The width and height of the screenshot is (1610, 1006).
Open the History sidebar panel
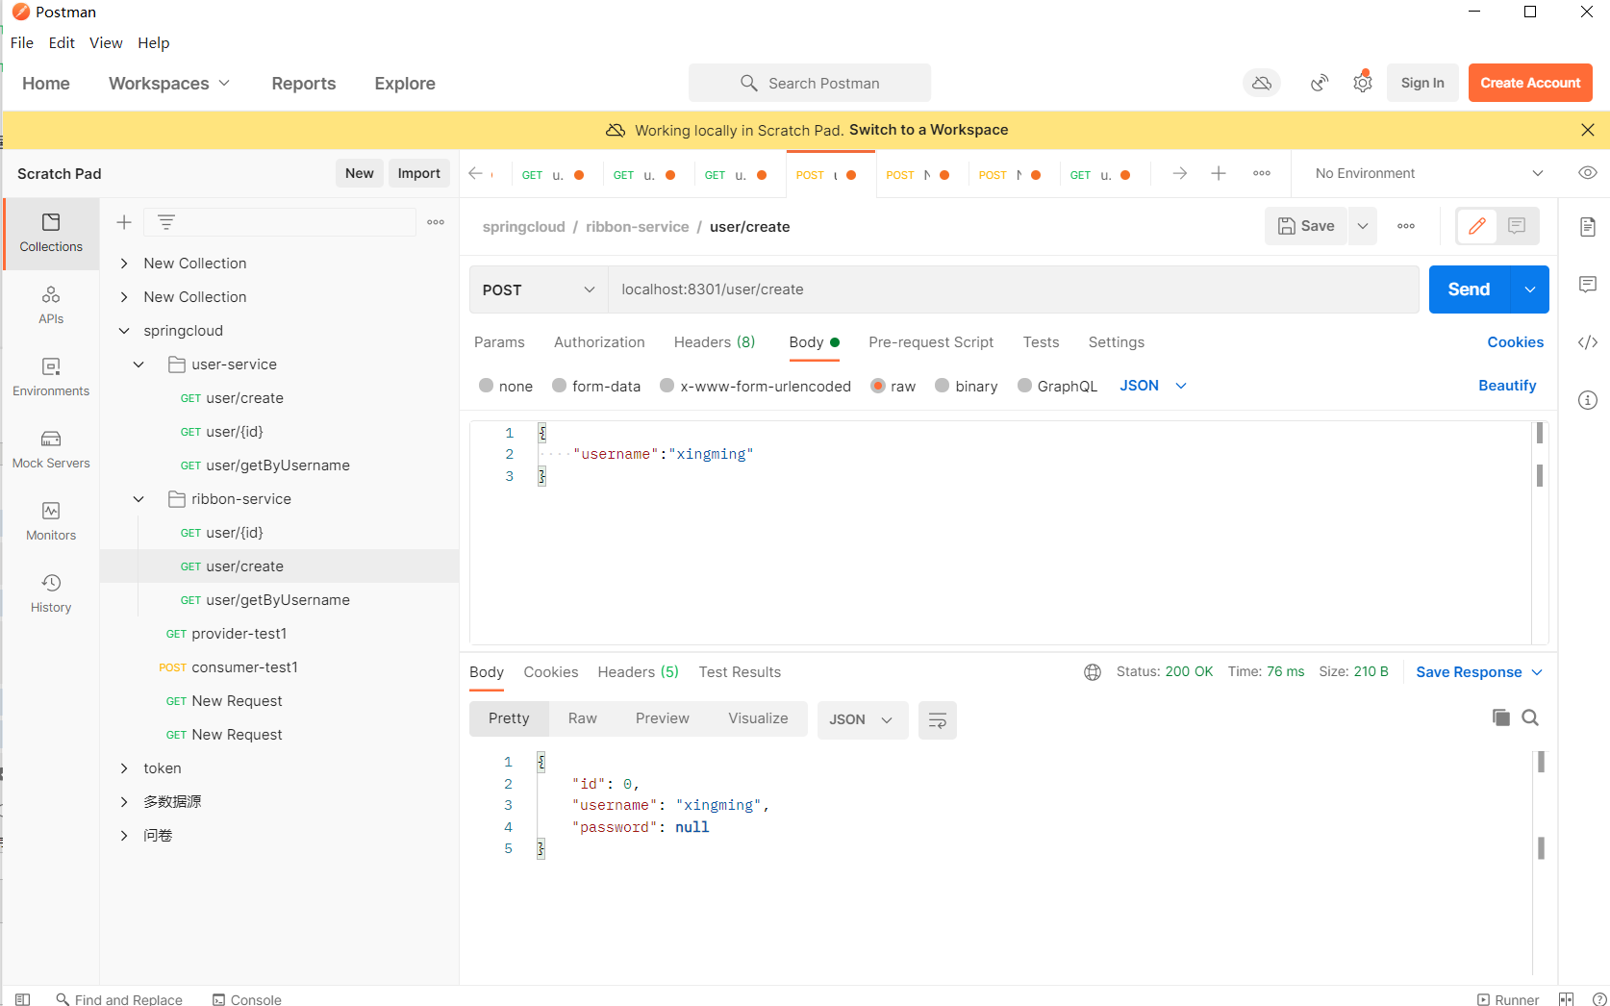tap(51, 593)
